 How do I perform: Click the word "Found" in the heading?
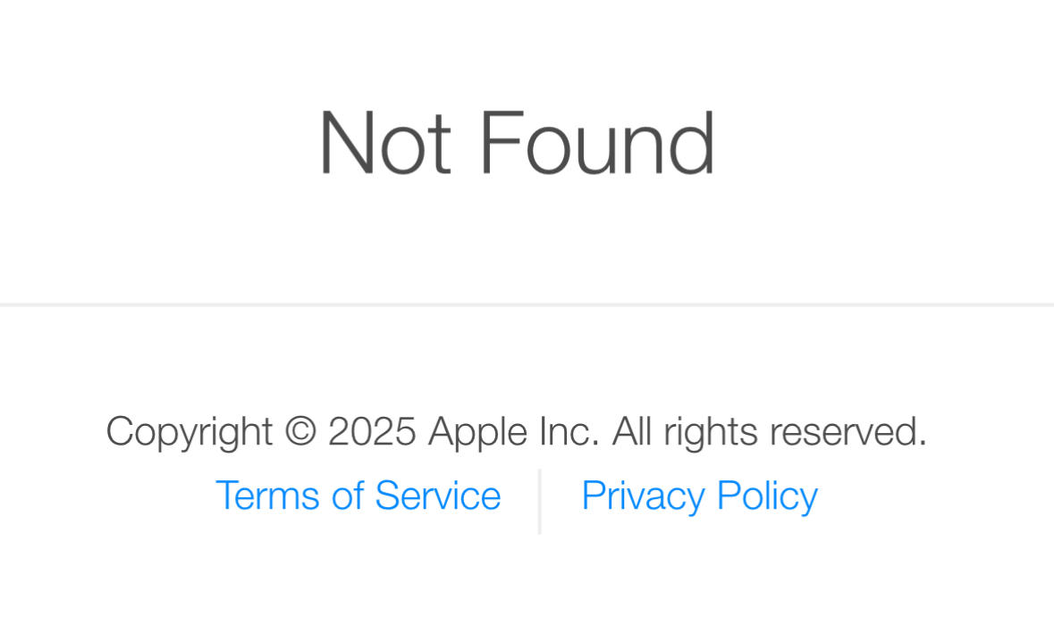click(597, 143)
